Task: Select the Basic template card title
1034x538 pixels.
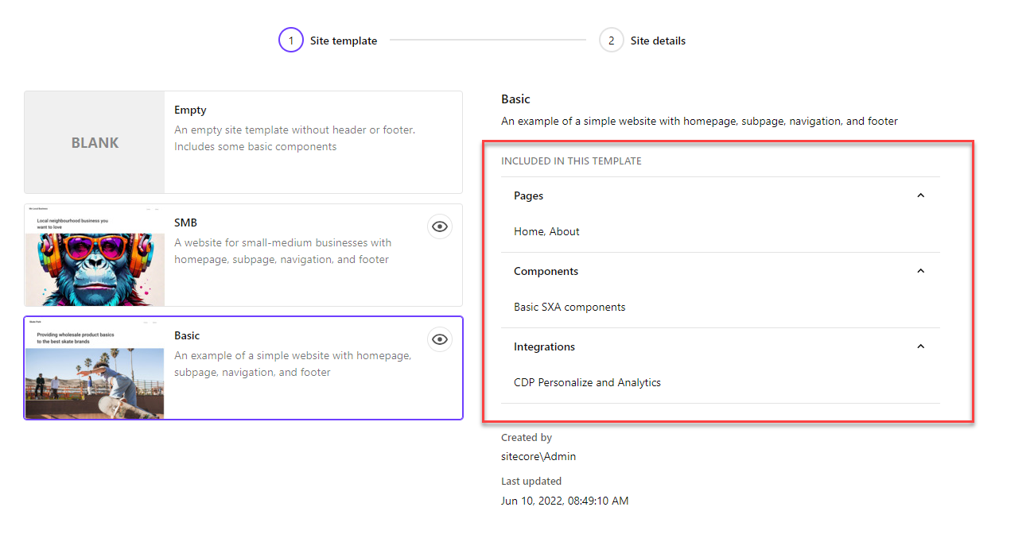Action: coord(187,336)
